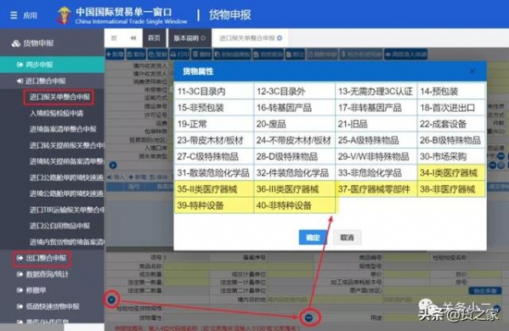Select option 31-散装危险化学品
The height and width of the screenshot is (331, 509).
[x=213, y=173]
